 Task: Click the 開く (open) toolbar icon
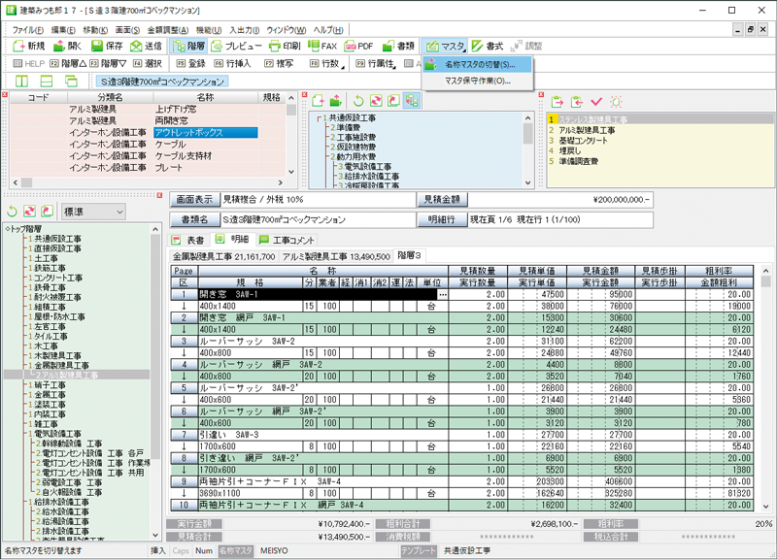[59, 46]
